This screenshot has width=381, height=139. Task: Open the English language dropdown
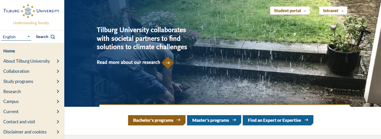coord(17,37)
